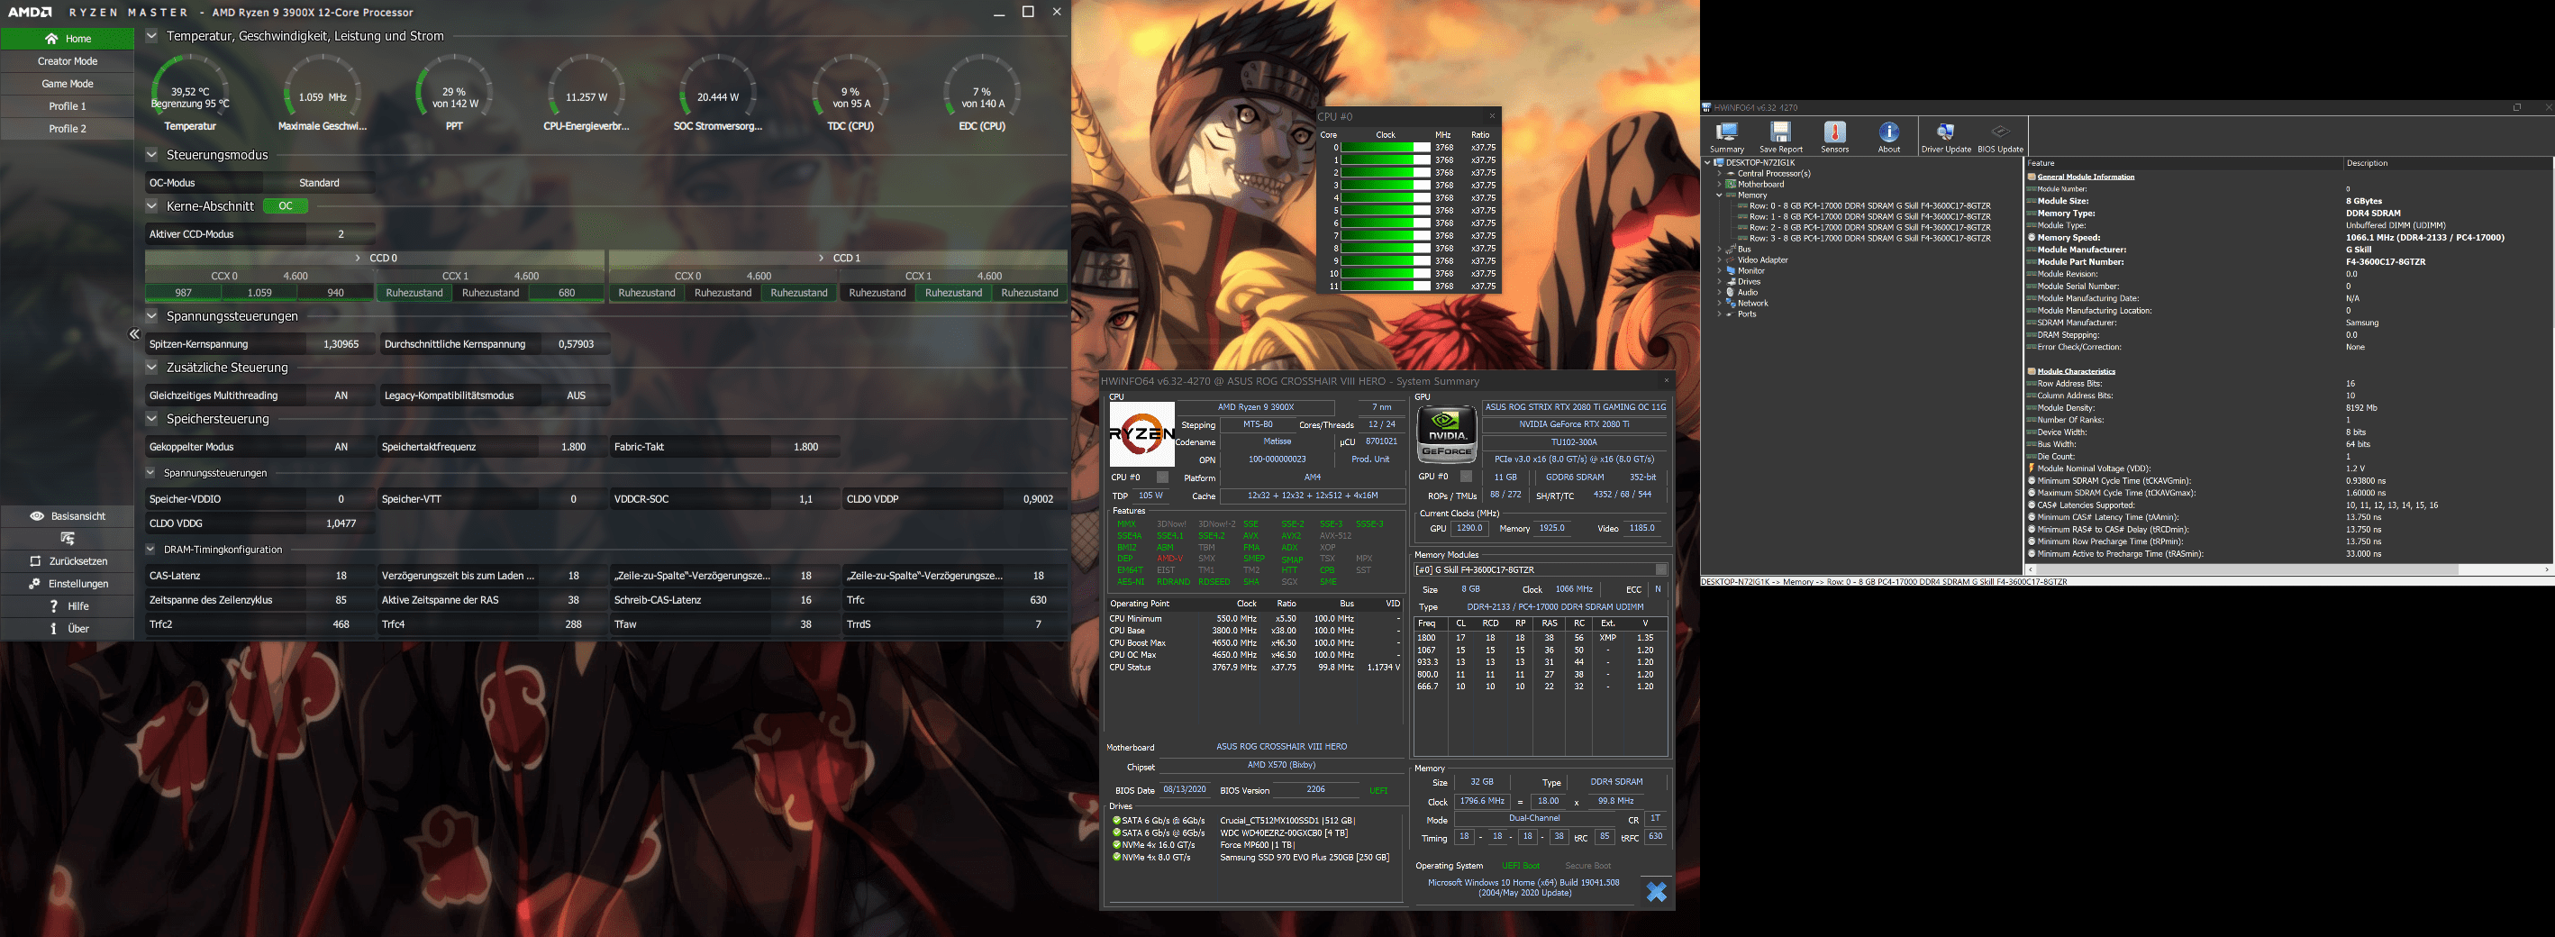
Task: Click the green status icon for NVMe 4x 8.0 GT/s
Action: point(1116,858)
